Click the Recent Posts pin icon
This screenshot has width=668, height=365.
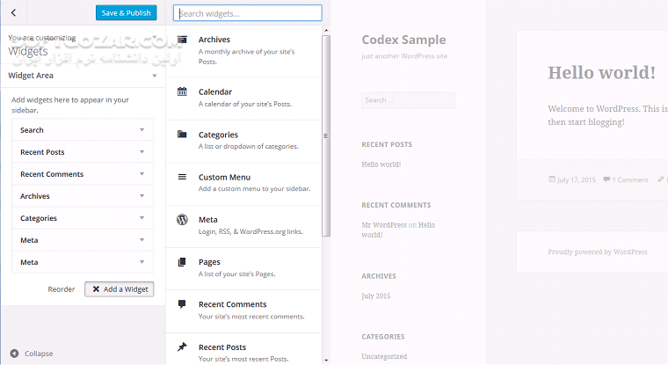[x=182, y=347]
